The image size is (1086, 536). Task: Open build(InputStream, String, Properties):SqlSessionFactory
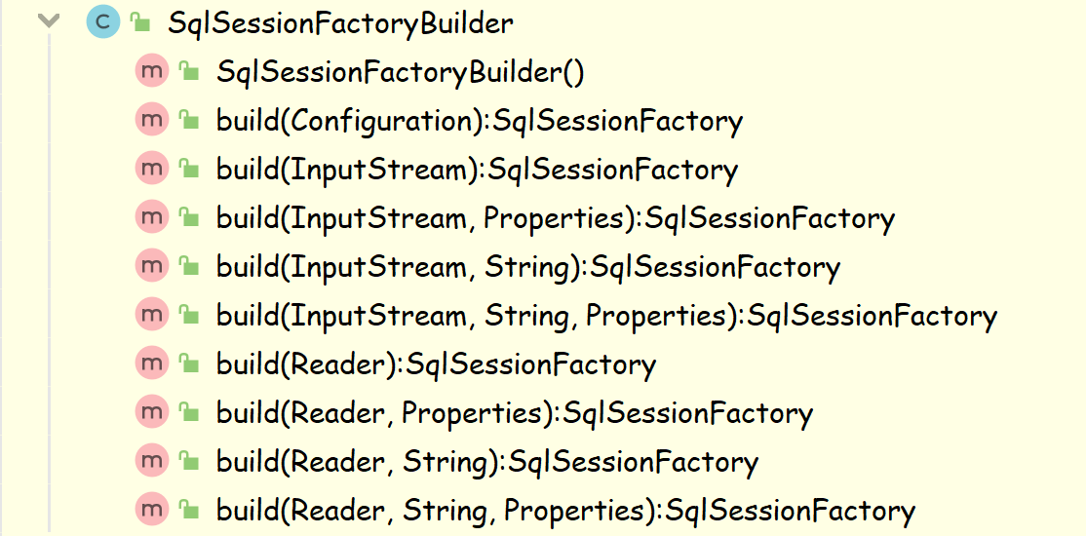tap(606, 317)
